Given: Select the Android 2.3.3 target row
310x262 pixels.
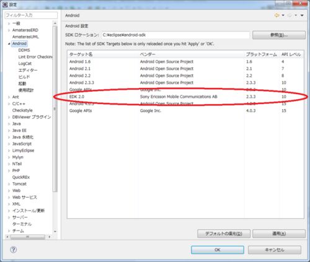Looking at the screenshot, I should click(185, 82).
